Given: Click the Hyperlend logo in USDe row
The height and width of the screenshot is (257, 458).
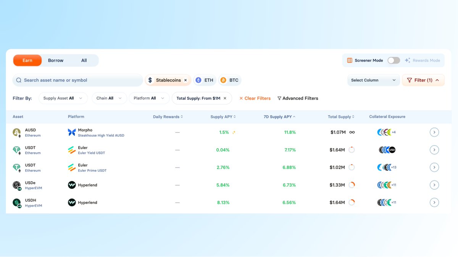Looking at the screenshot, I should pos(72,185).
